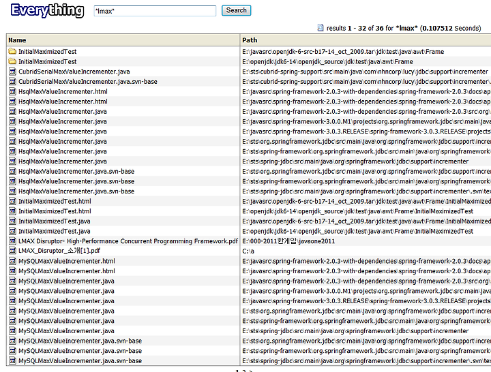Click icon of HsqlMaxValueIncrementer.java.svn-base in E:\sts\spring-jdbc
Image resolution: width=491 pixels, height=372 pixels.
(12, 191)
